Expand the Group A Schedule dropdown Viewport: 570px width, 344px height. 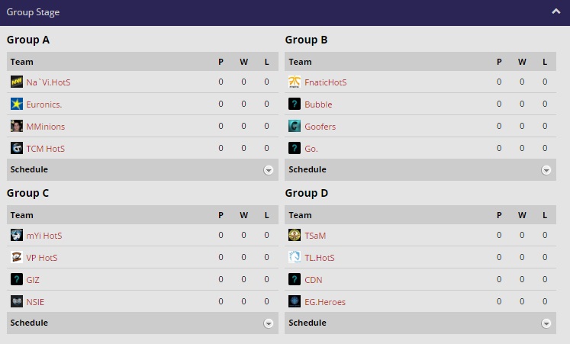point(269,170)
